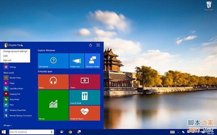Show hidden system tray icons
Image resolution: width=217 pixels, height=135 pixels.
(178, 132)
